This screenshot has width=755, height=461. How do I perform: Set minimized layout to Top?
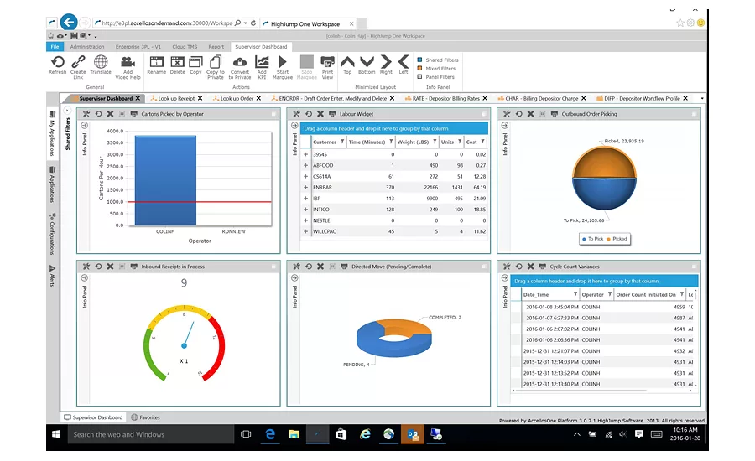point(347,61)
